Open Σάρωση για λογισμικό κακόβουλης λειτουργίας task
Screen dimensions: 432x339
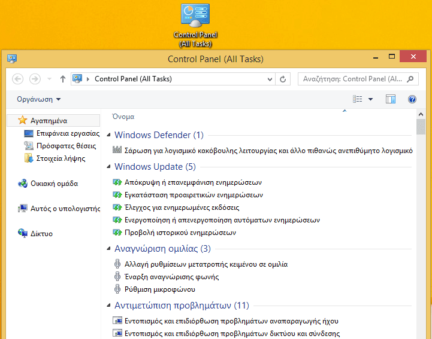pos(268,151)
